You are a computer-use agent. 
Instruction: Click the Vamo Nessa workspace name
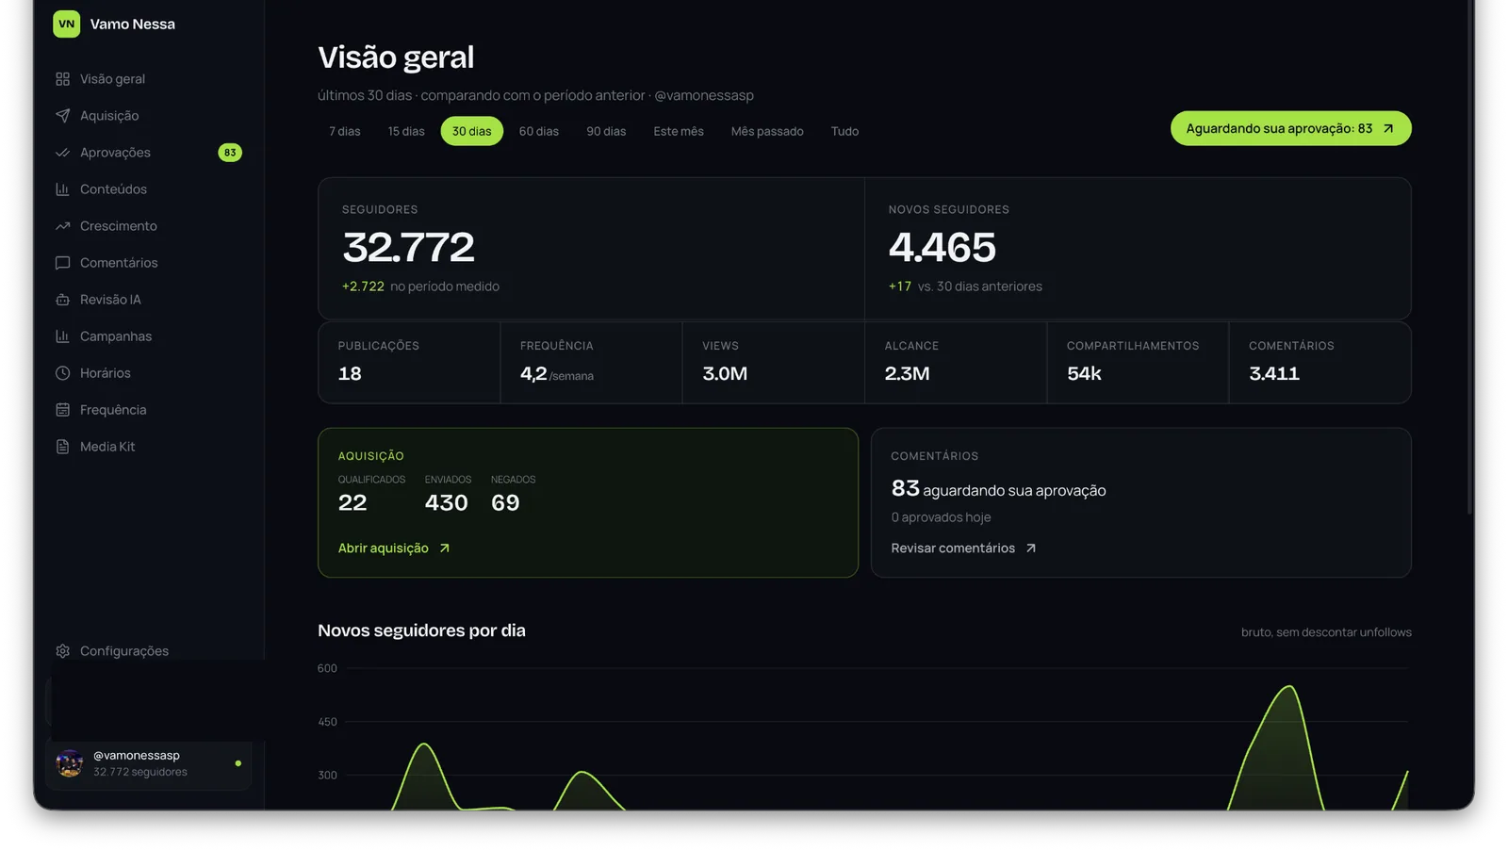tap(133, 25)
